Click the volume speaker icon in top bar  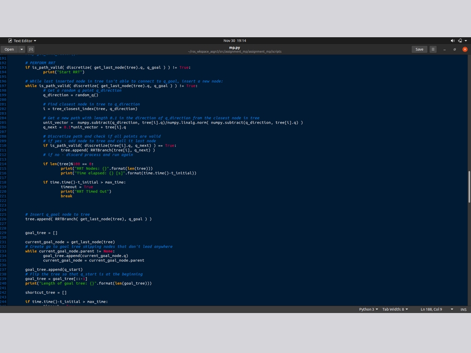click(453, 40)
